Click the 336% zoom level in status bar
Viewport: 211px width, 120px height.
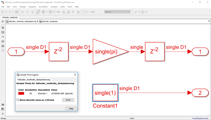pyautogui.click(x=132, y=118)
